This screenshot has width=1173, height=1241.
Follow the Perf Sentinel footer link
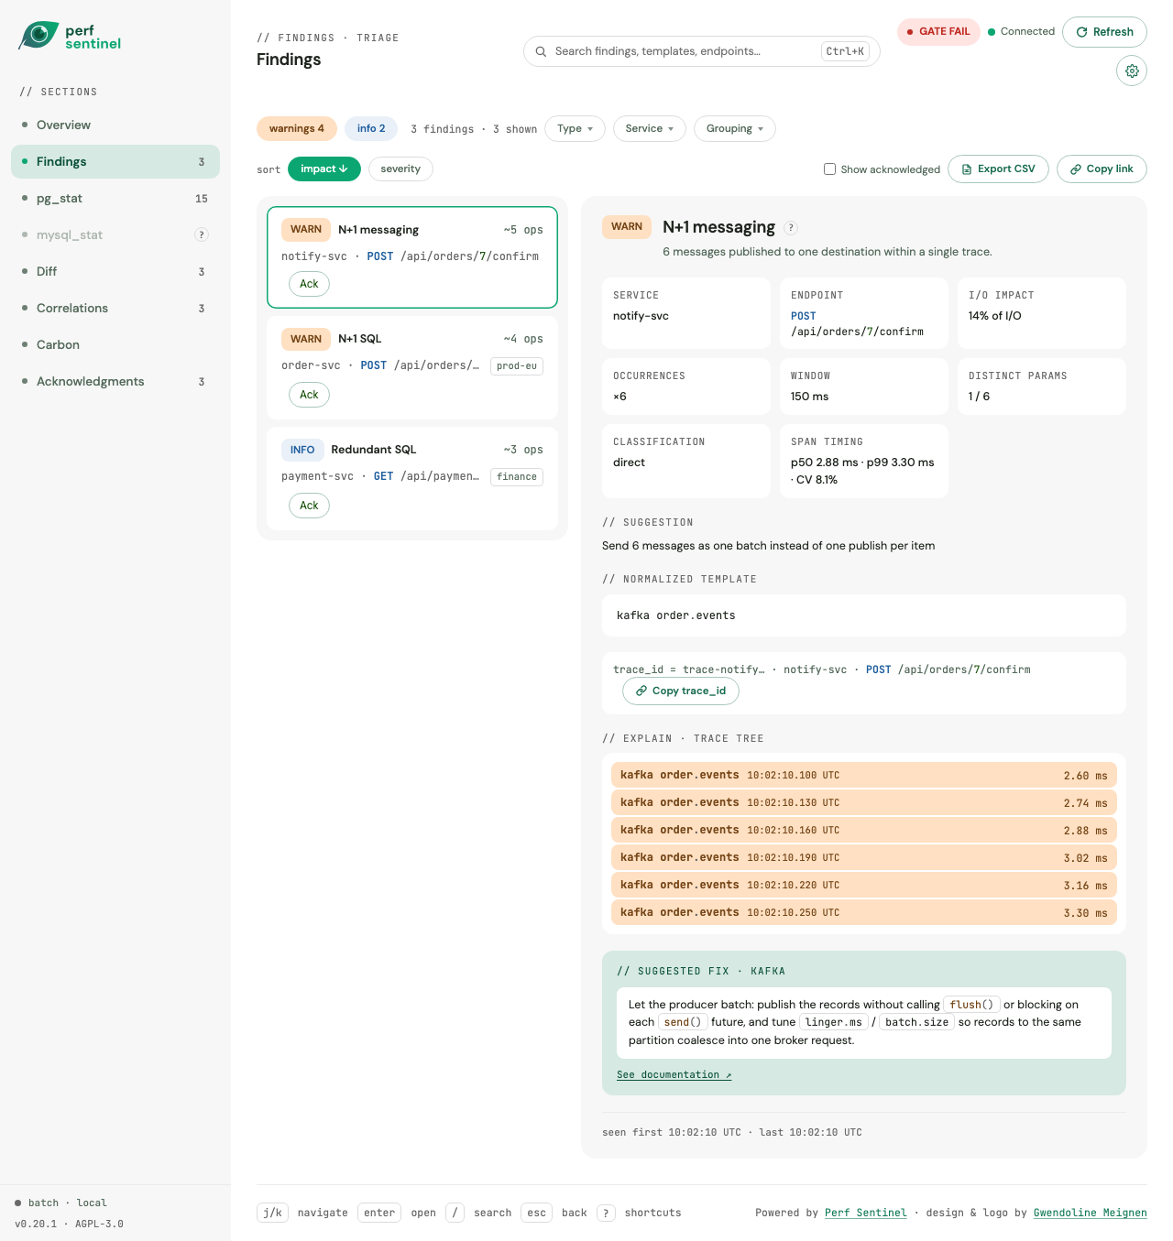(x=866, y=1213)
